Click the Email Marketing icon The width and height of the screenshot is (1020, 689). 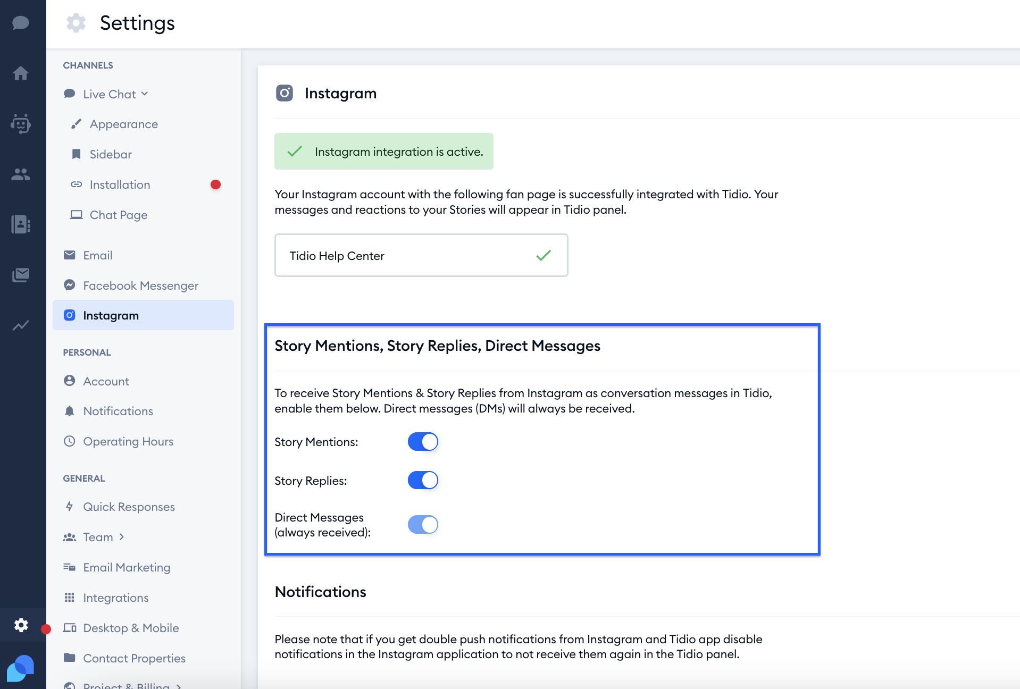[x=69, y=567]
